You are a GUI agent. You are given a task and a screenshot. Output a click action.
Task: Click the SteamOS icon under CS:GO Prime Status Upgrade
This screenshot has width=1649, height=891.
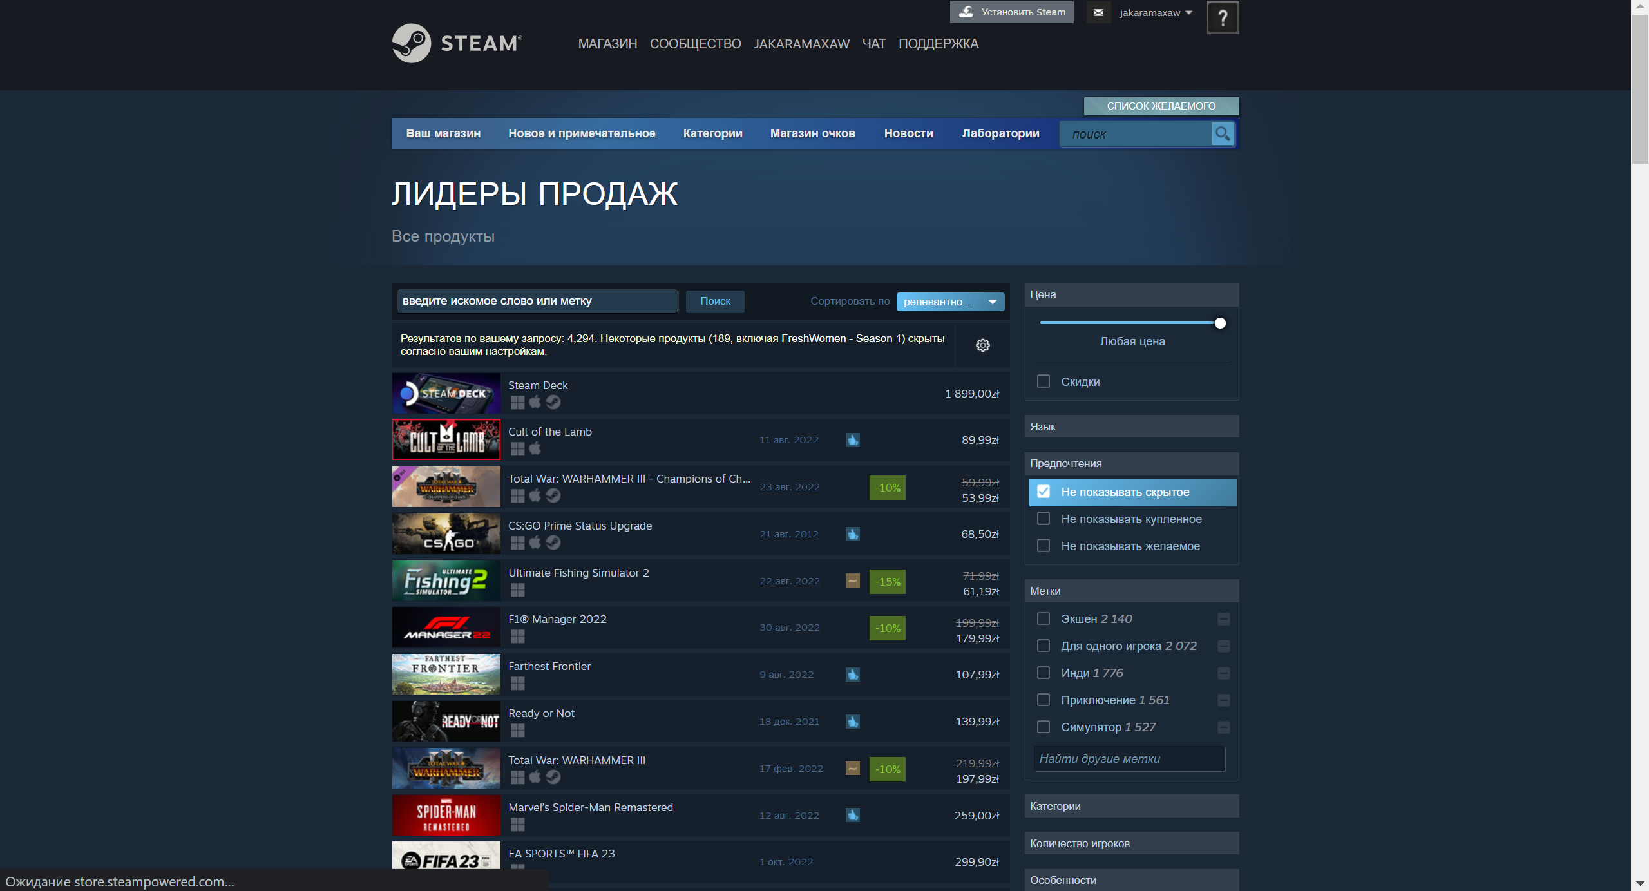(x=553, y=542)
